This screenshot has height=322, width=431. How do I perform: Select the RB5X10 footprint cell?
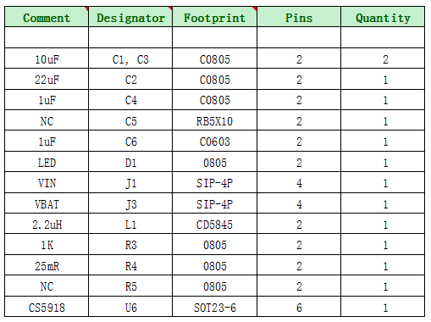(x=215, y=120)
